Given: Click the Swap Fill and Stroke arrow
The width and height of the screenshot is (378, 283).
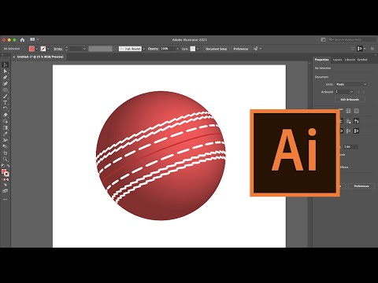Looking at the screenshot, I should 8,166.
